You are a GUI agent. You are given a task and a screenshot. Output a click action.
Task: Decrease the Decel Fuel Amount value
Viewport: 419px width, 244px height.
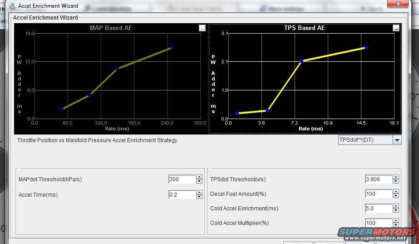[396, 196]
